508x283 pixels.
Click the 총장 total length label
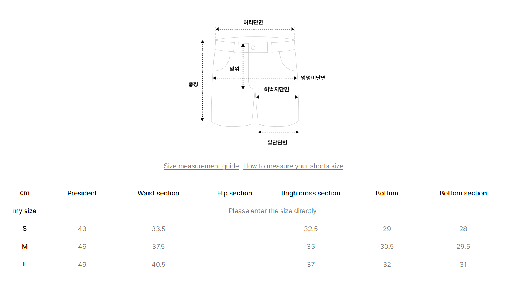[x=193, y=85]
